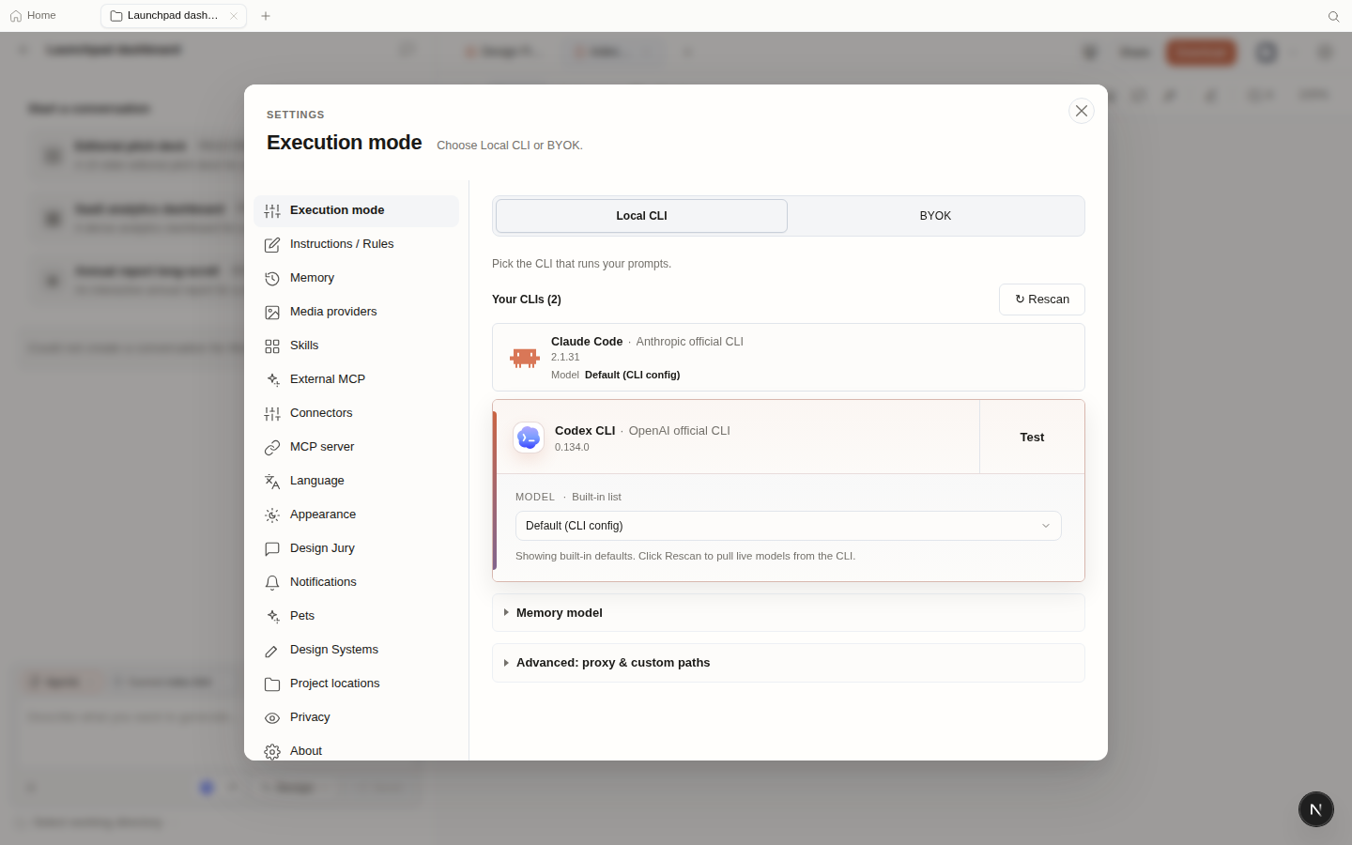Viewport: 1352px width, 845px height.
Task: Close the Launchpad dashboard tab
Action: pyautogui.click(x=234, y=16)
